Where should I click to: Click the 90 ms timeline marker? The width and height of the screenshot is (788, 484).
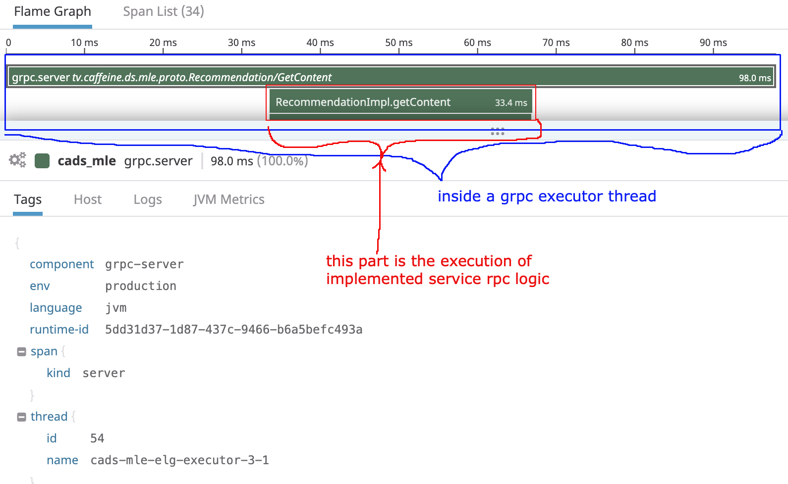[x=713, y=43]
